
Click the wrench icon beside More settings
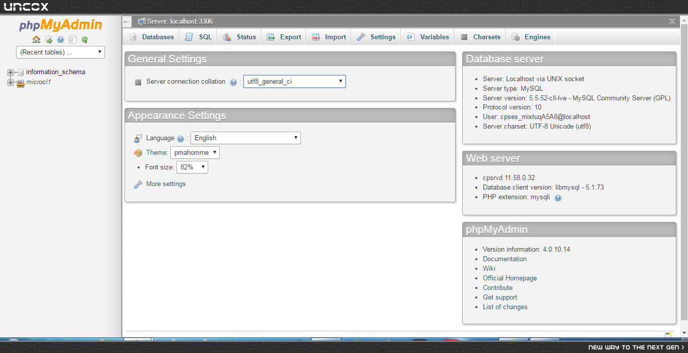(138, 185)
